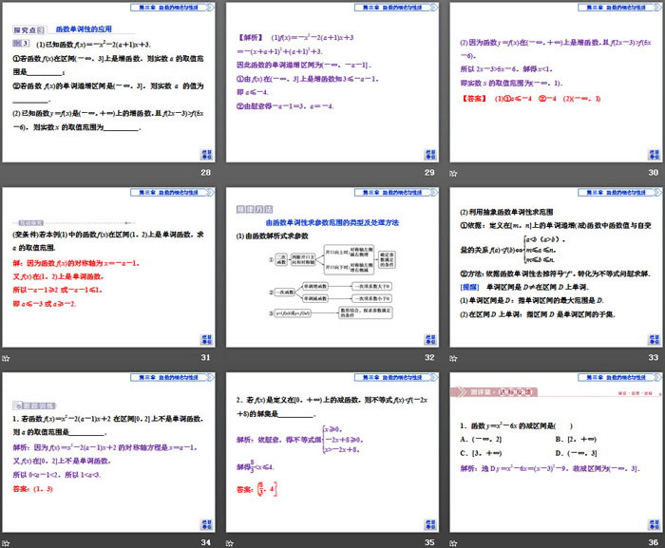This screenshot has height=548, width=665.
Task: Select slide 29 with the purple solution text
Action: tap(332, 83)
